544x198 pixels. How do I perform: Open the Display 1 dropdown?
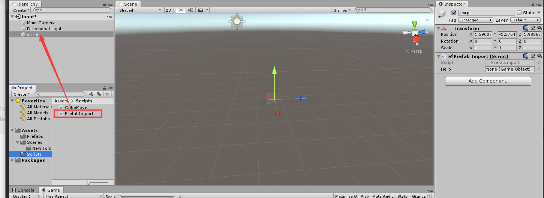26,196
